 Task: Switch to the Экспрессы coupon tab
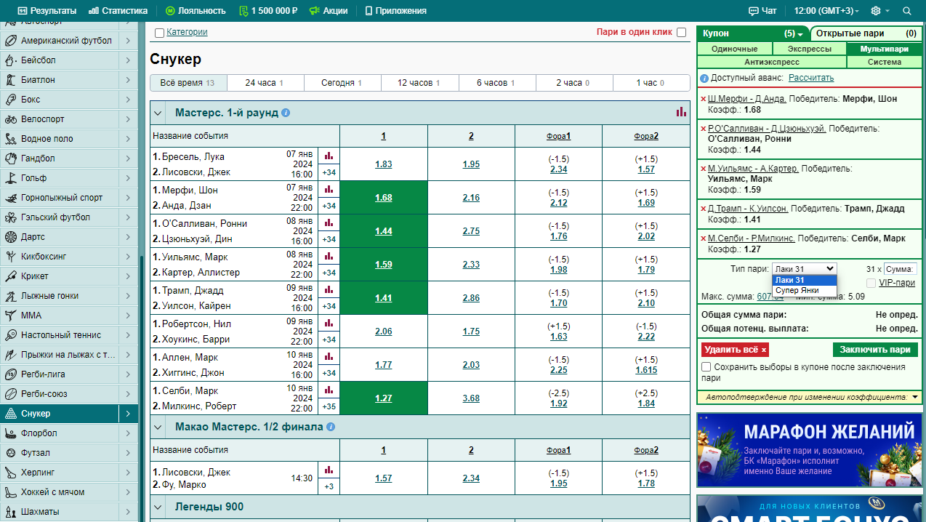coord(809,49)
